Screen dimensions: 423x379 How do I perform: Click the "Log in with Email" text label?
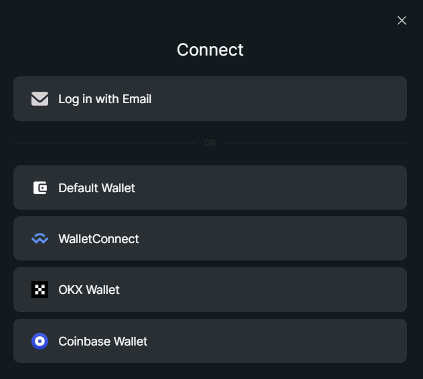[105, 99]
